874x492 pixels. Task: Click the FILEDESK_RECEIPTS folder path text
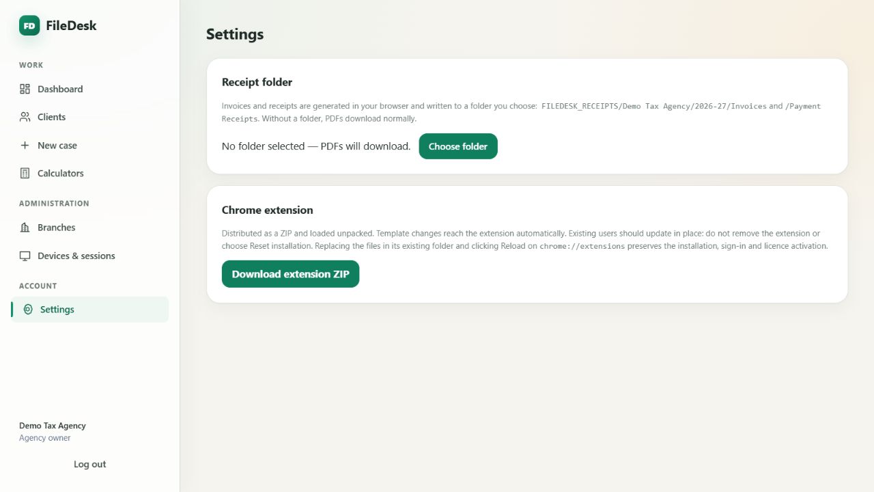[654, 107]
